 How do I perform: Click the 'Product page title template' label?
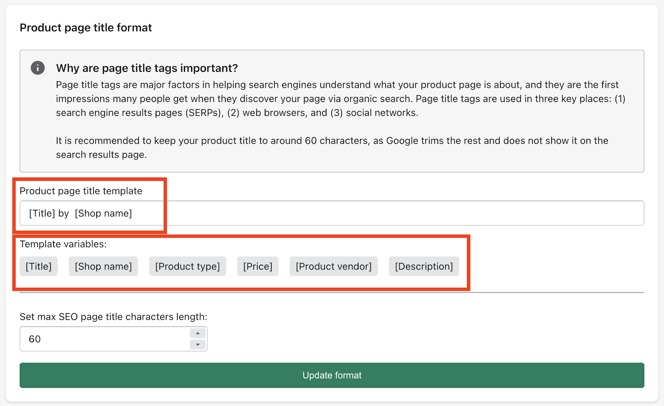pos(81,191)
